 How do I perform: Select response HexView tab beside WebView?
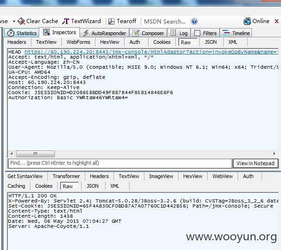coord(193,176)
